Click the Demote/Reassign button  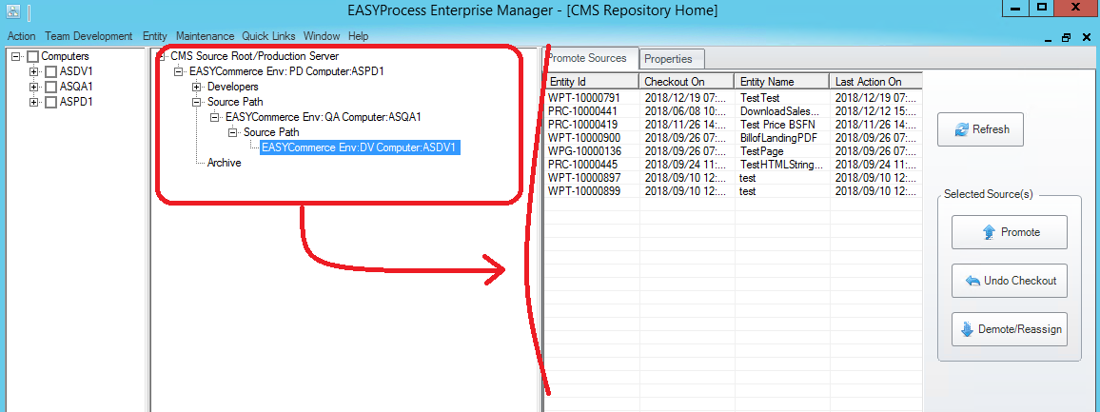pyautogui.click(x=1009, y=329)
